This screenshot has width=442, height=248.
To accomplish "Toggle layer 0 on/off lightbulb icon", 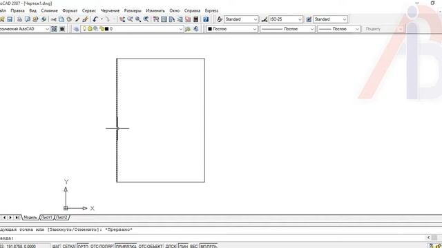I will [x=84, y=29].
